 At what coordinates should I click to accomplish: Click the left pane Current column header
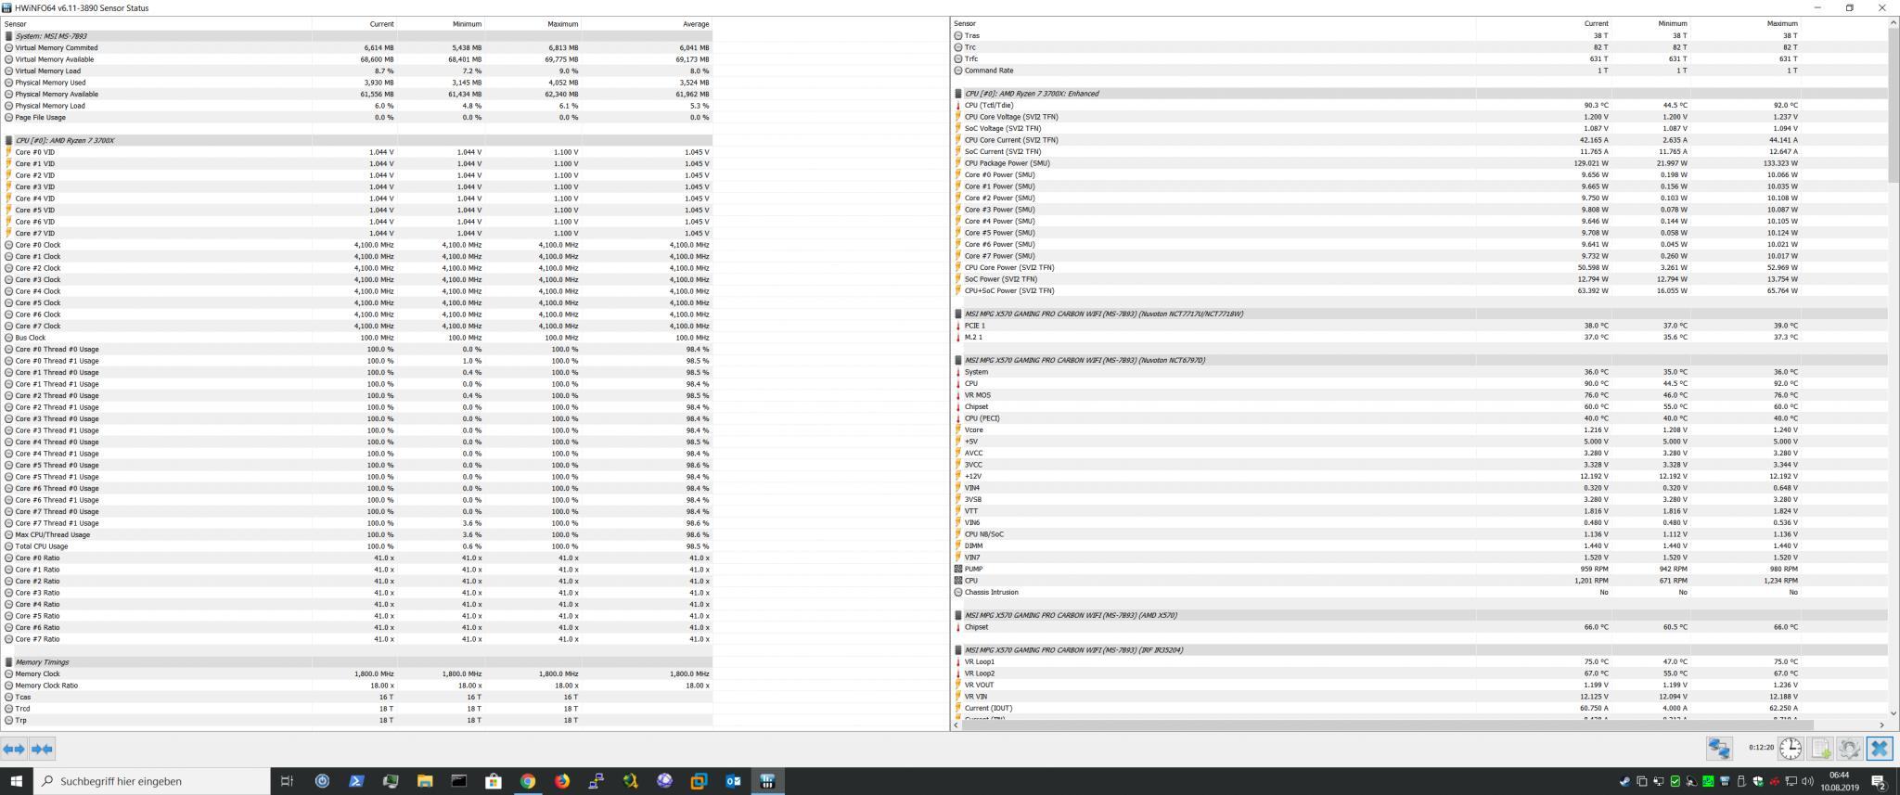[353, 24]
